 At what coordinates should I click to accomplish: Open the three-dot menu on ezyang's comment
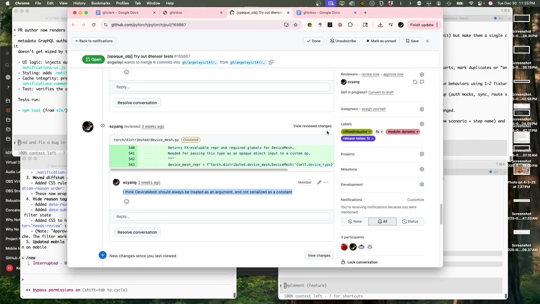click(326, 182)
